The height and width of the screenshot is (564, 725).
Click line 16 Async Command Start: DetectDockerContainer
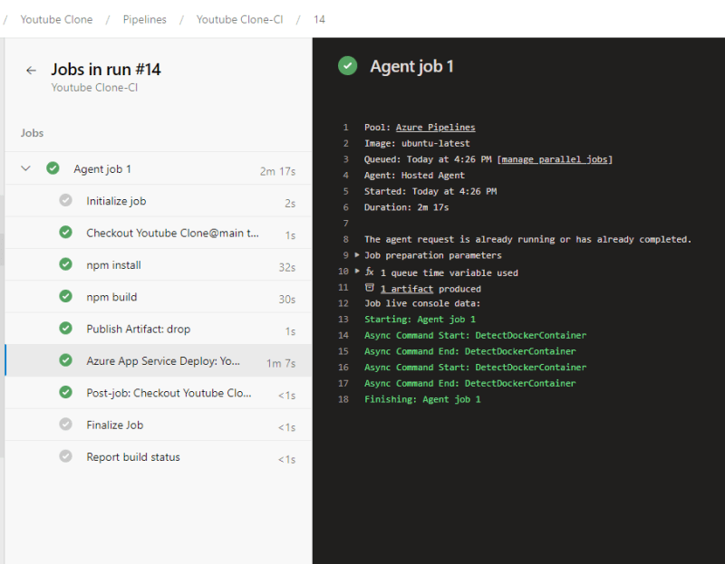click(x=475, y=368)
